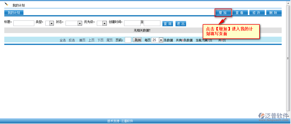Select the 我的计划 tab
Image resolution: width=291 pixels, height=124 pixels.
point(14,13)
